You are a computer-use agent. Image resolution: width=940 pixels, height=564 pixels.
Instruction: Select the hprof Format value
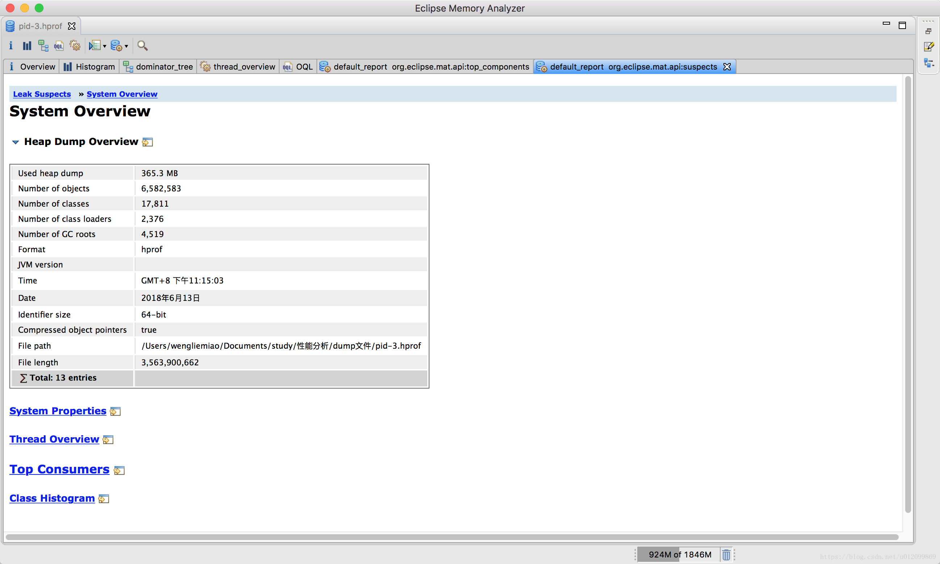click(x=151, y=249)
